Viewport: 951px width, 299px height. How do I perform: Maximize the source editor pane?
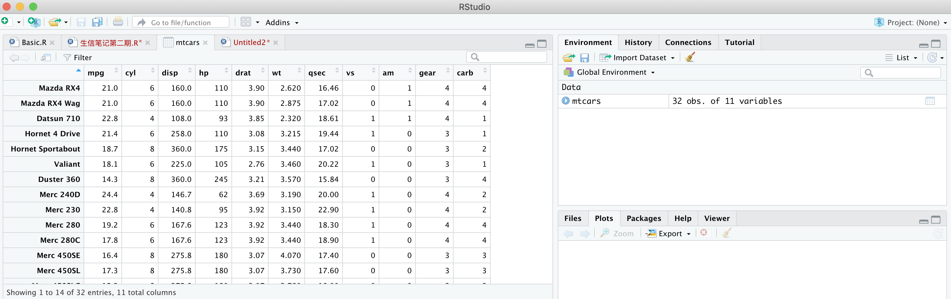[x=542, y=44]
